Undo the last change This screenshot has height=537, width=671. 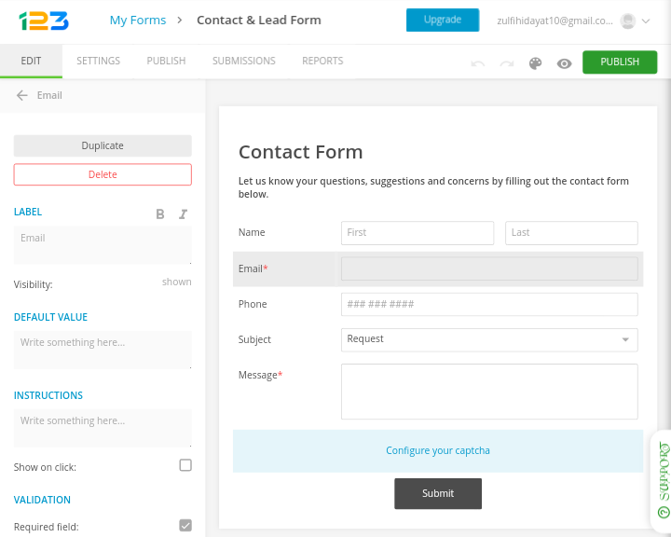pos(477,63)
